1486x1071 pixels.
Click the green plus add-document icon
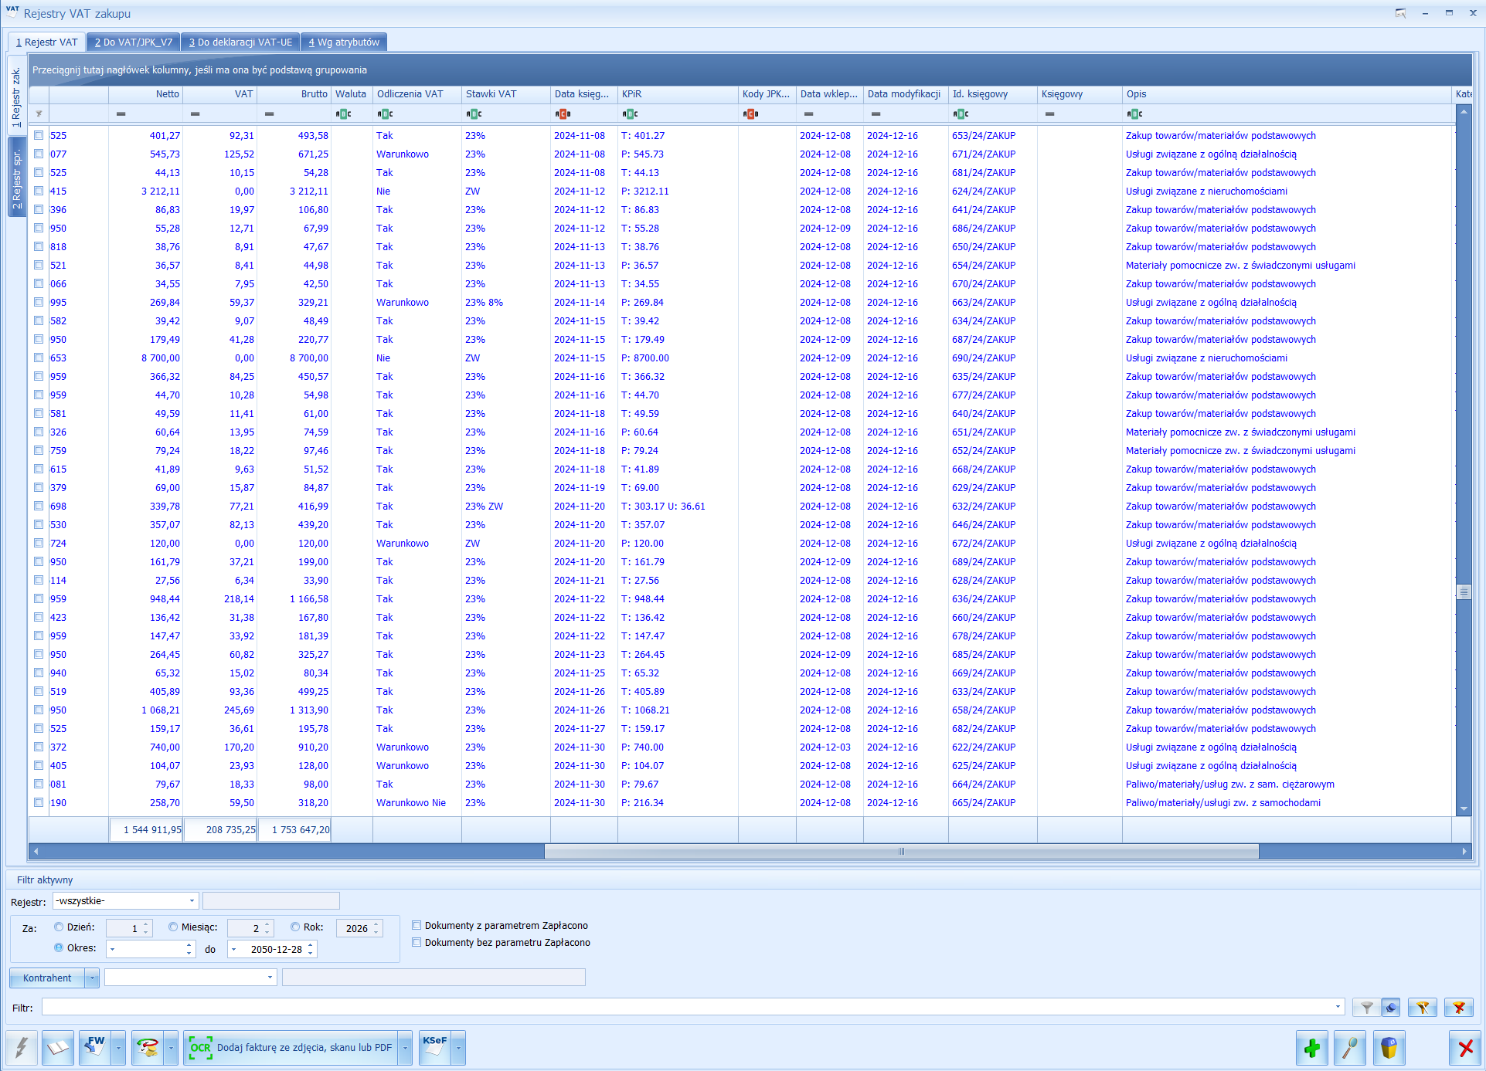[1311, 1048]
